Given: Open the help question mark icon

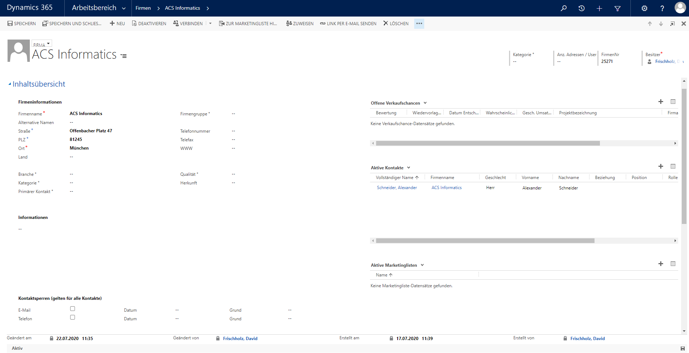Looking at the screenshot, I should (662, 8).
